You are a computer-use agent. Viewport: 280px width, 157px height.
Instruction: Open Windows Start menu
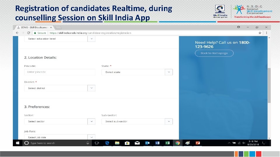coord(17,143)
